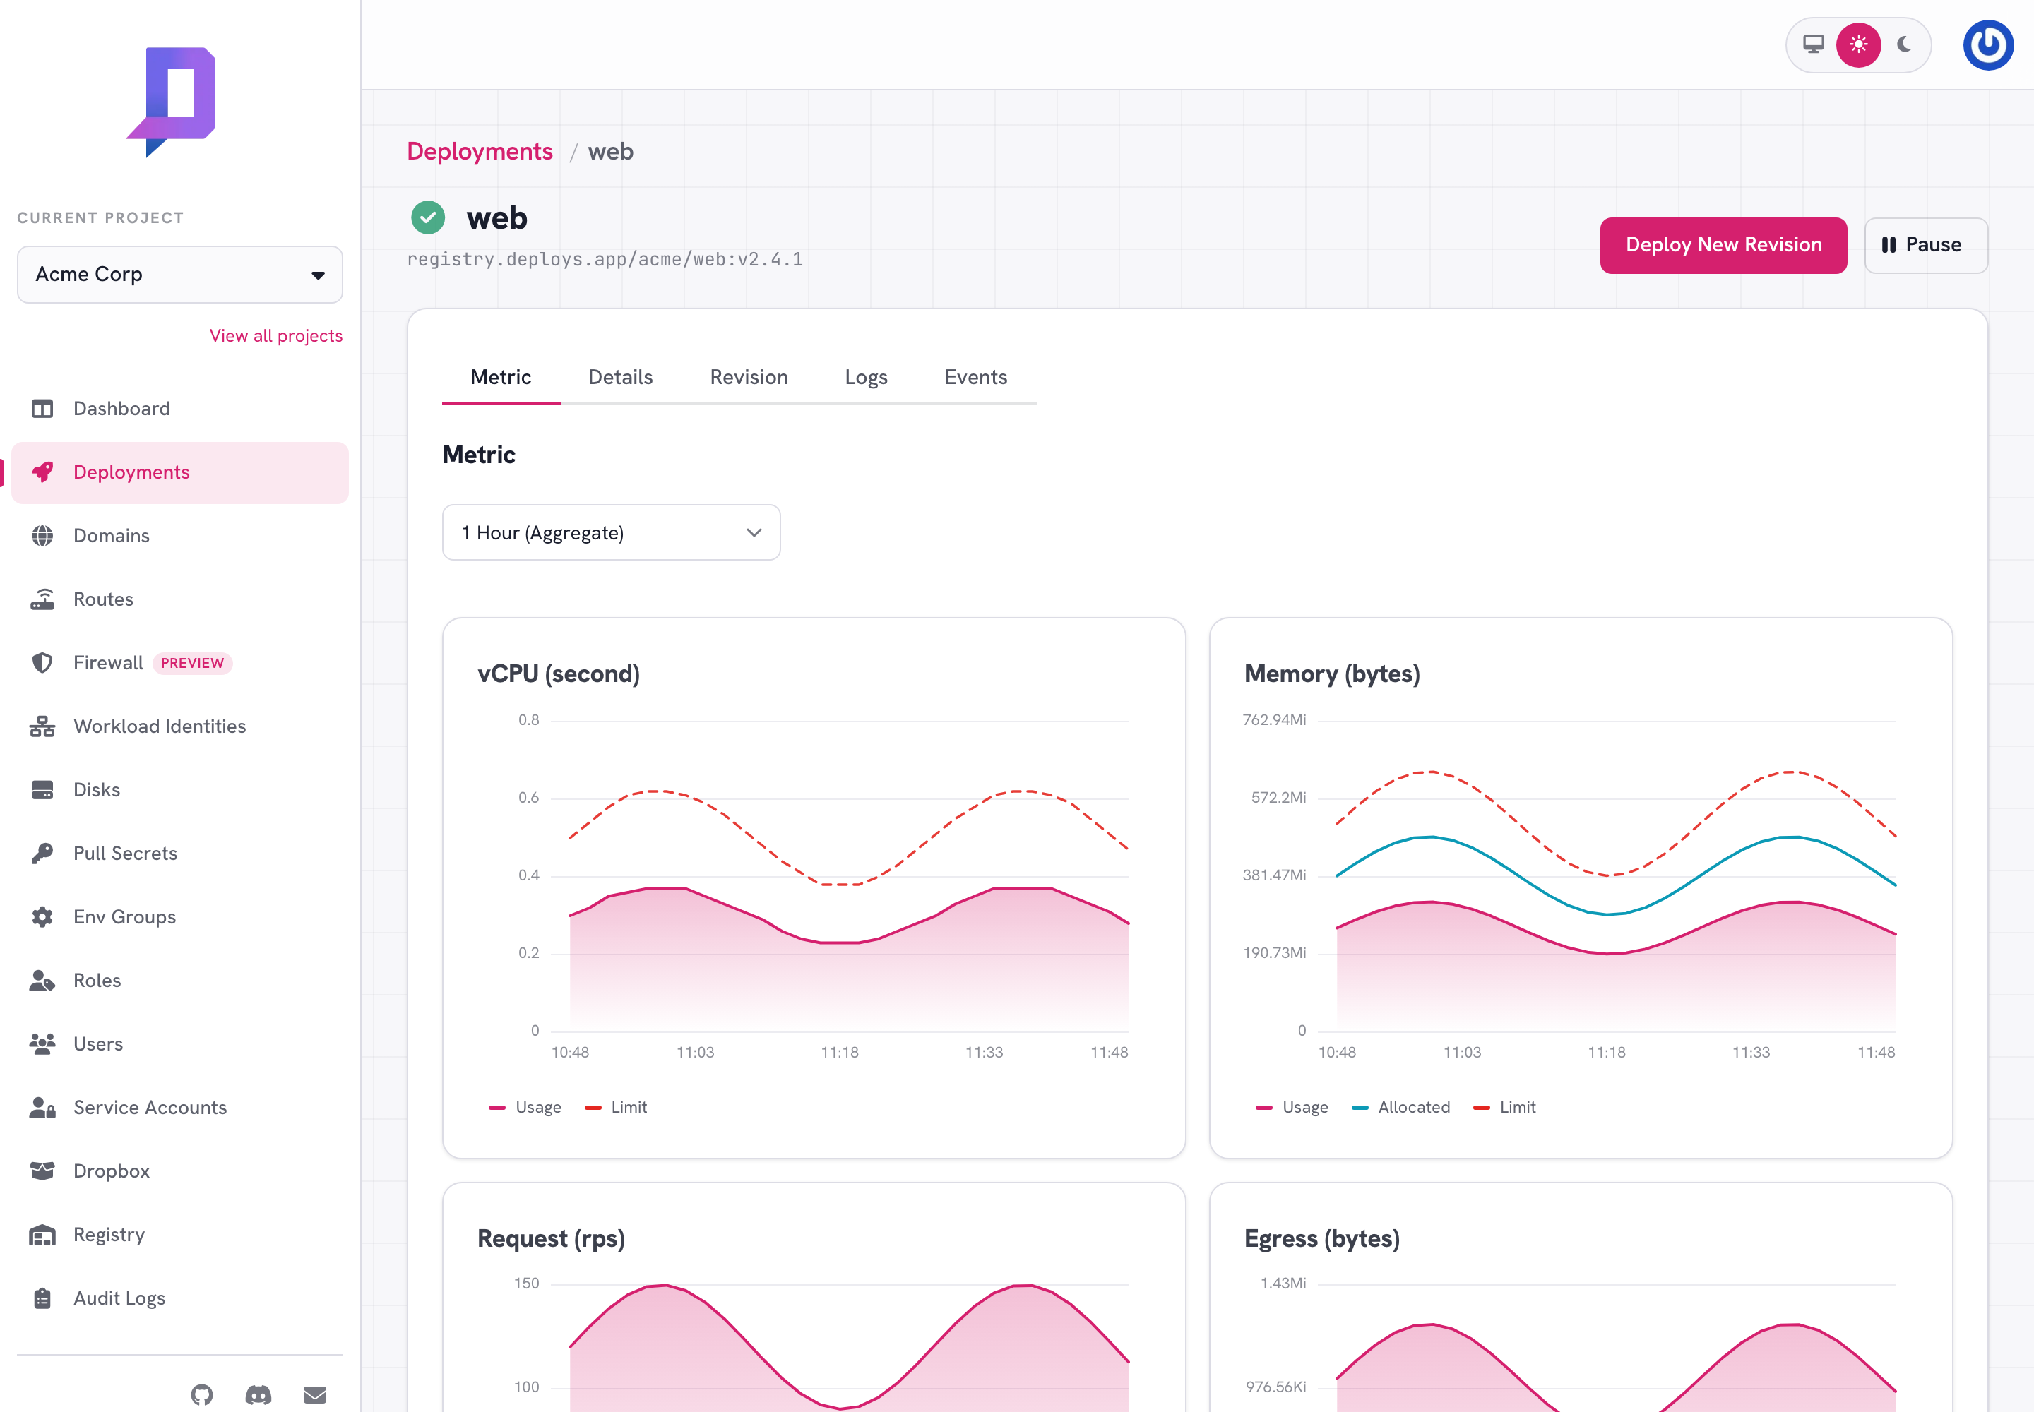The width and height of the screenshot is (2034, 1412).
Task: Switch to the Metric tab
Action: 501,378
